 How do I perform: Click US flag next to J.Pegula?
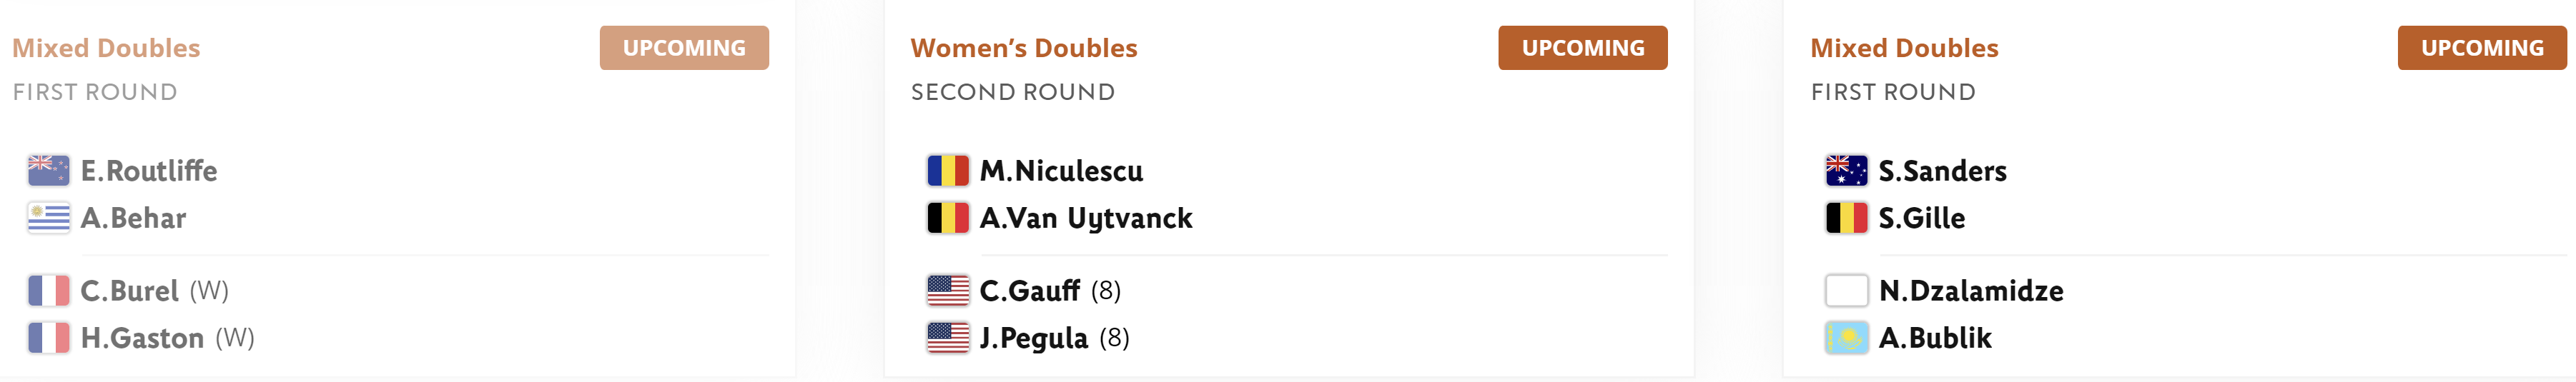click(x=948, y=338)
